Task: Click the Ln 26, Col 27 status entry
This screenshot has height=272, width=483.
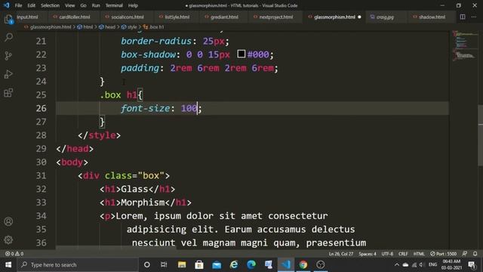Action: (x=340, y=254)
